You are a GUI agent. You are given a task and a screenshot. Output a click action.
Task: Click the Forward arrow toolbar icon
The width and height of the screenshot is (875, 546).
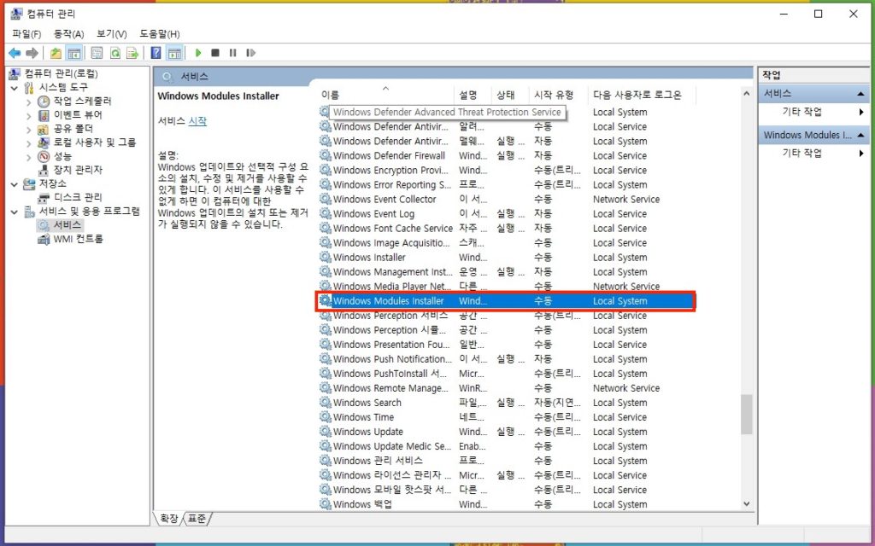32,53
